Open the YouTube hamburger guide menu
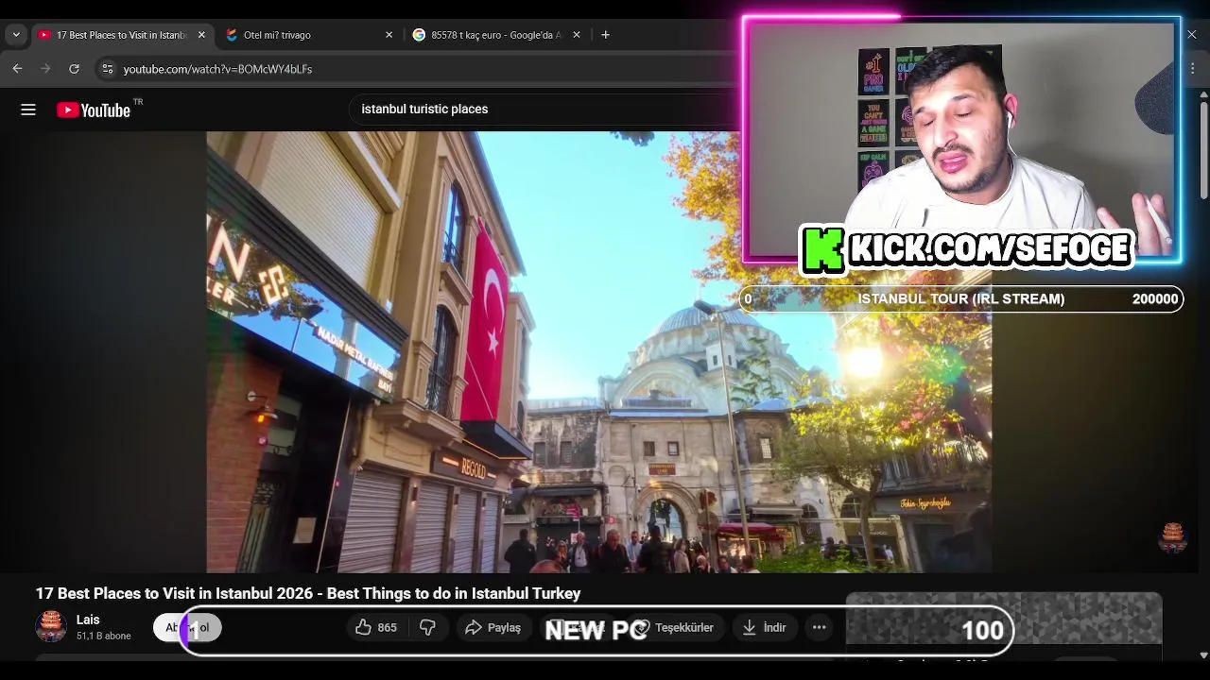1210x680 pixels. [28, 110]
